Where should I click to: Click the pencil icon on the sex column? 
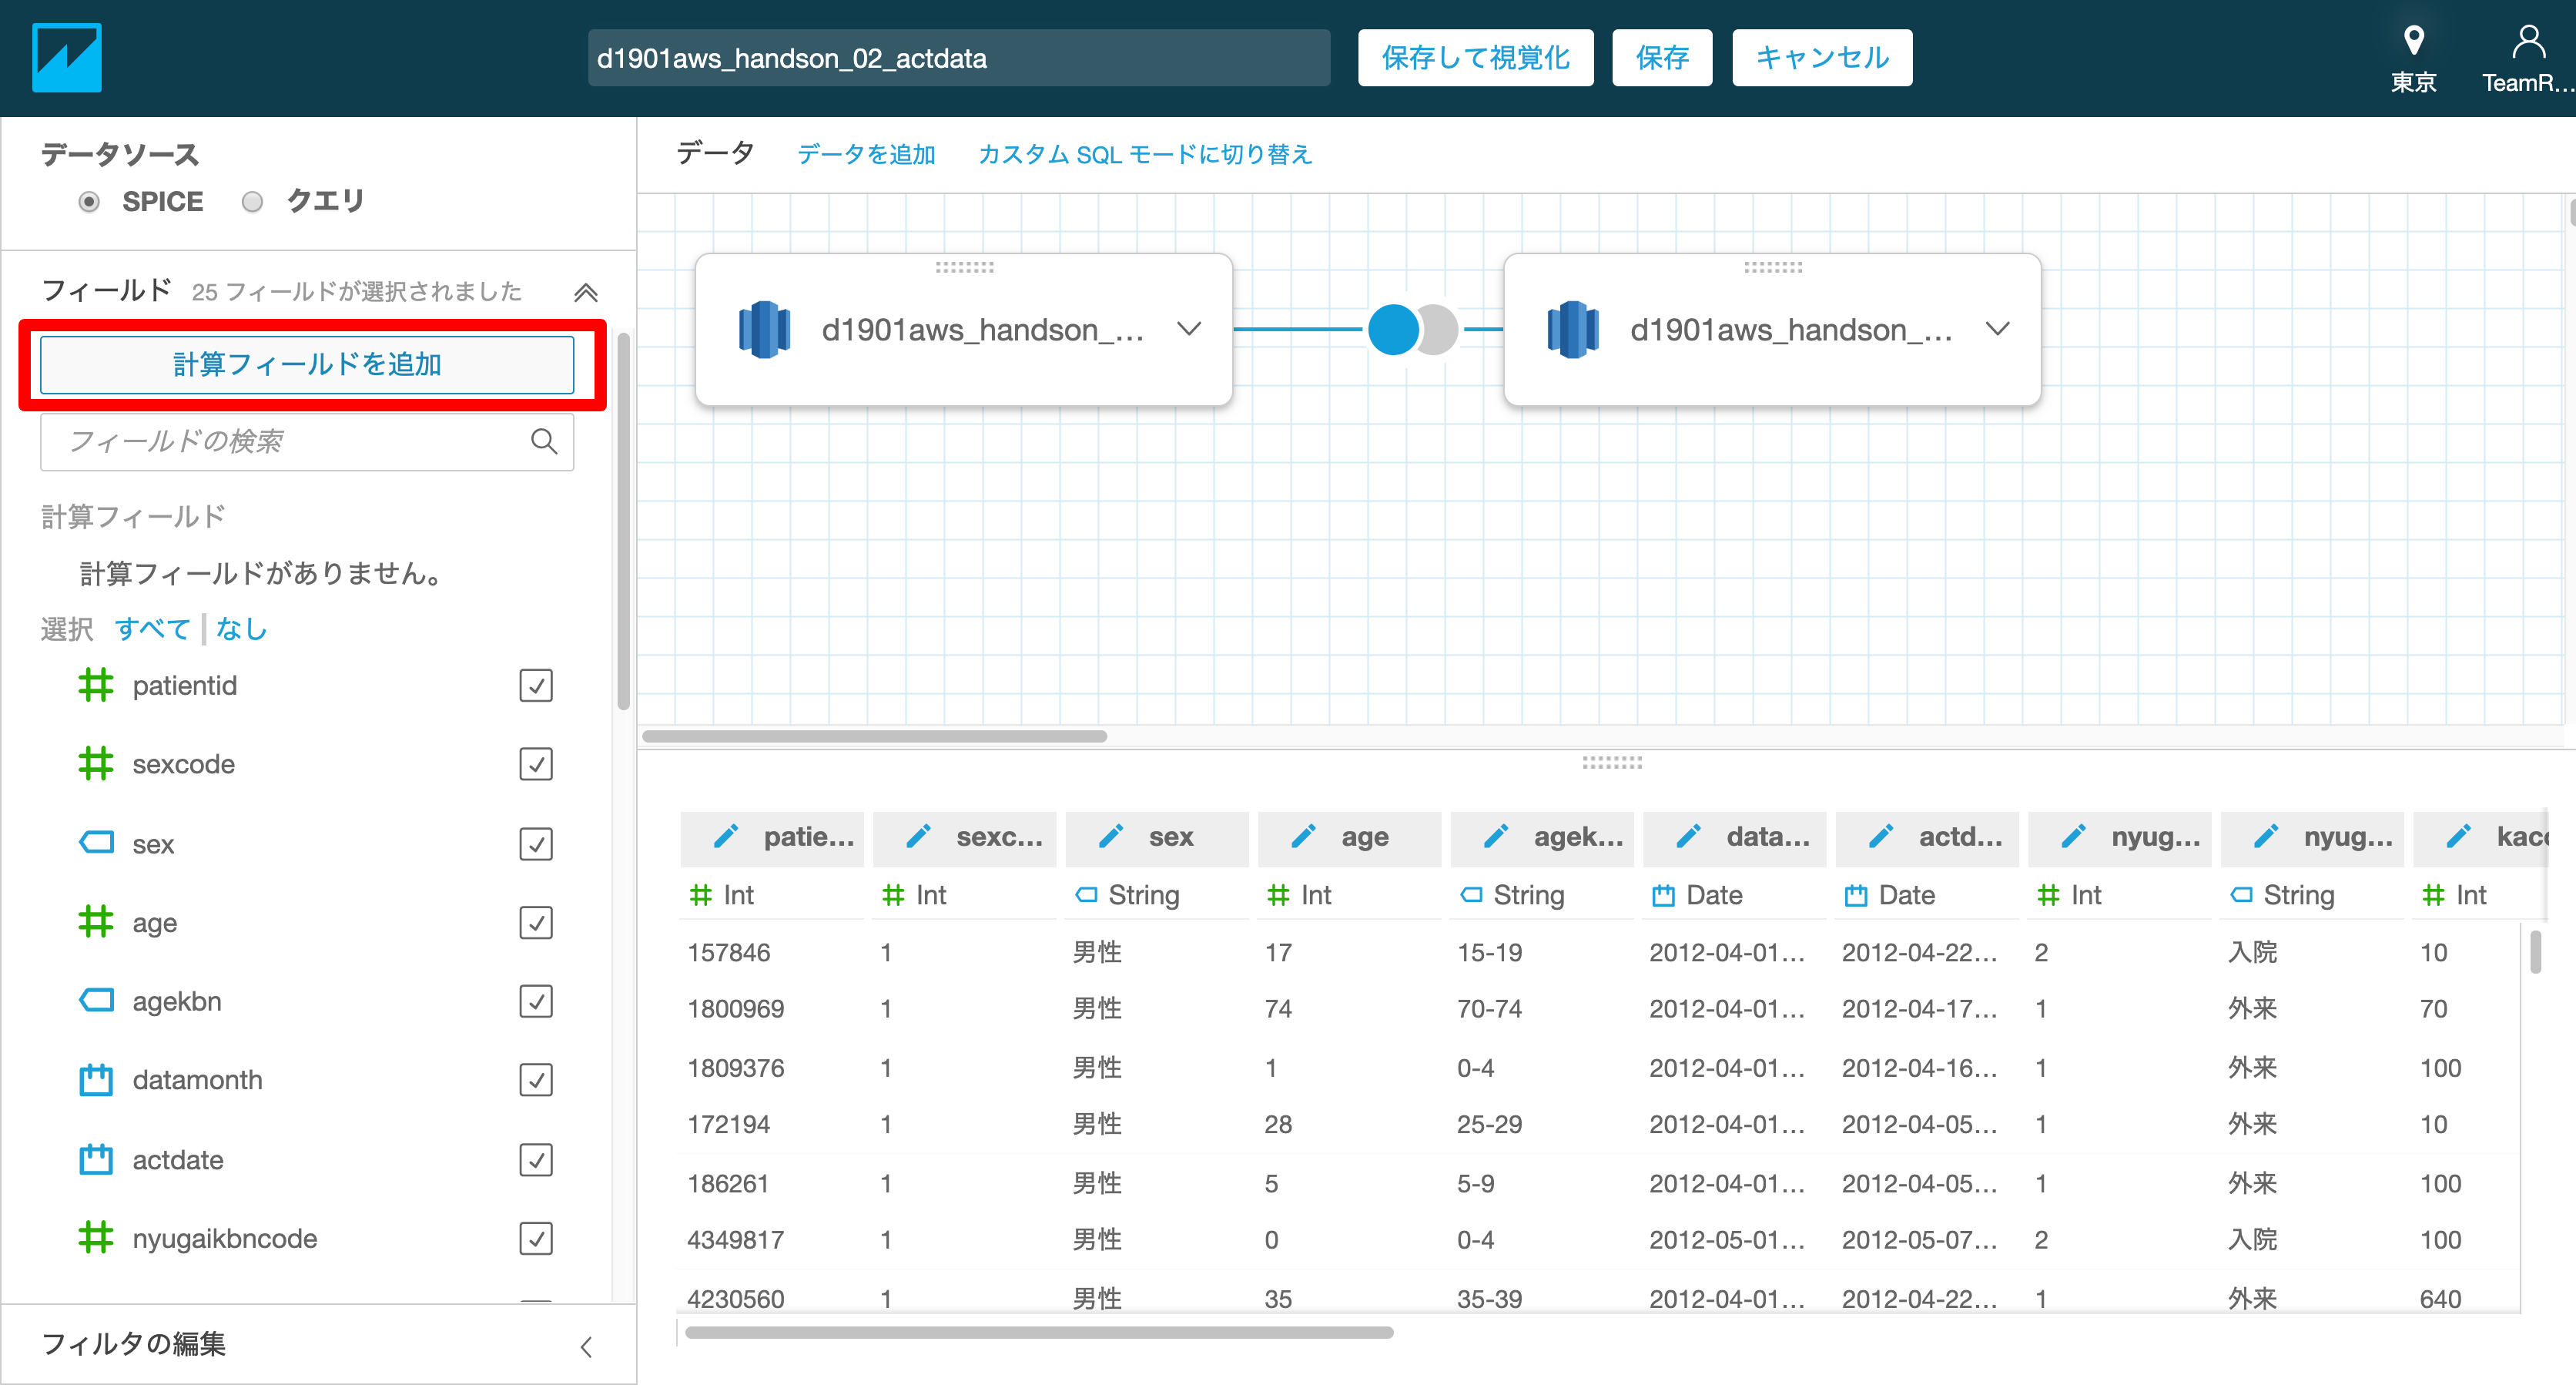[x=1111, y=836]
